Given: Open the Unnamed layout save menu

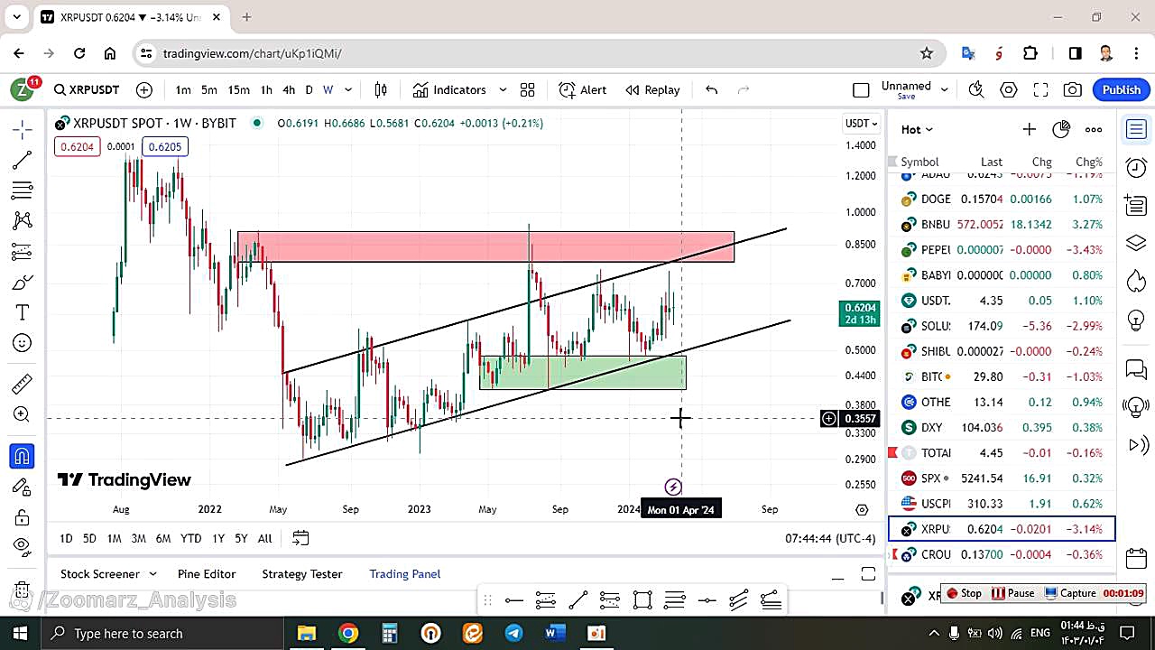Looking at the screenshot, I should 914,89.
